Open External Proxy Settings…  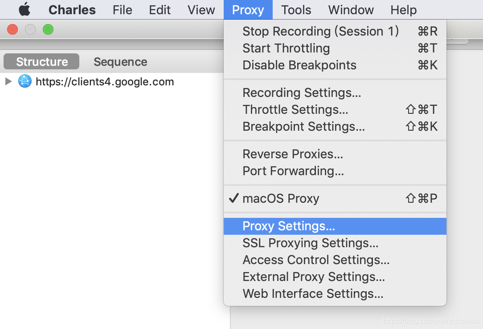click(x=335, y=277)
